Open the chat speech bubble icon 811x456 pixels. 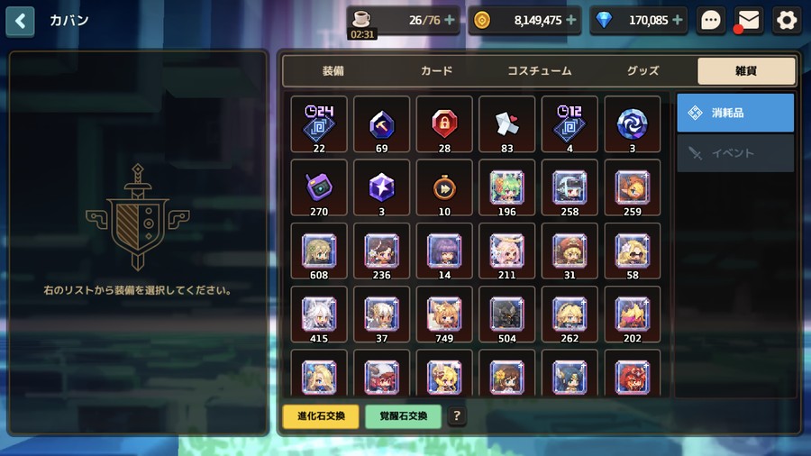click(x=711, y=21)
